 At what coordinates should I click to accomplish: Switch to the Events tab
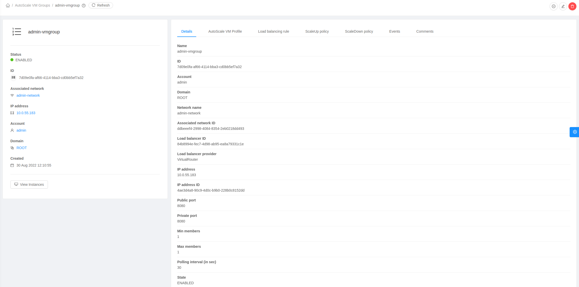[394, 31]
